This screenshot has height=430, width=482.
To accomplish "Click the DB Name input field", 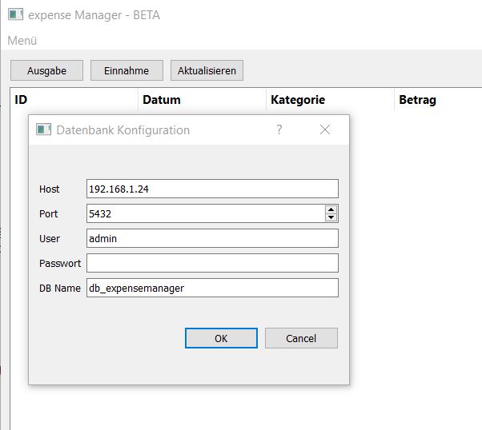I will point(212,288).
